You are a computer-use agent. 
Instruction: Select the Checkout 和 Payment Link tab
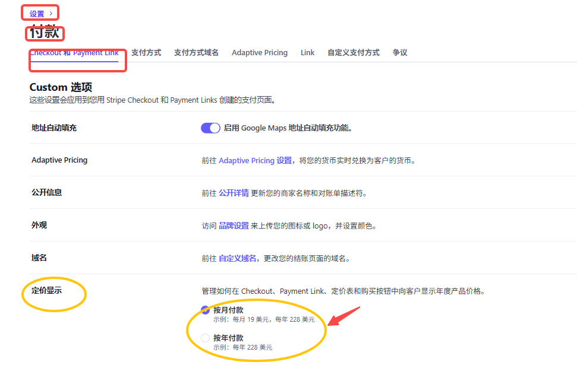click(76, 52)
